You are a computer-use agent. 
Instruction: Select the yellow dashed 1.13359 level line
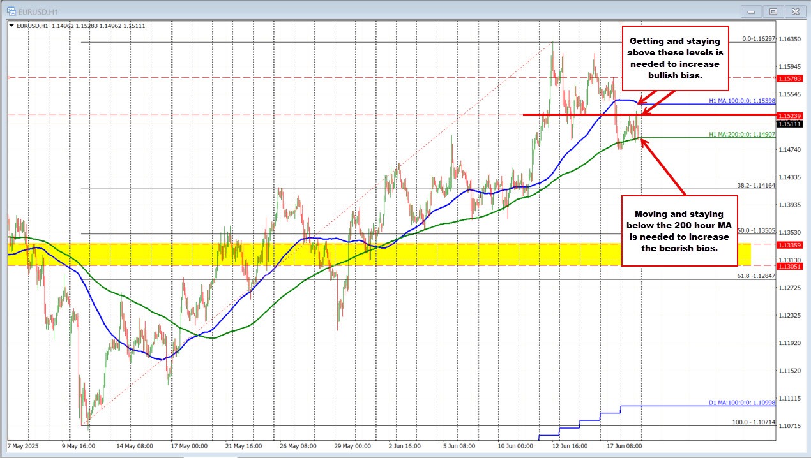tap(789, 245)
